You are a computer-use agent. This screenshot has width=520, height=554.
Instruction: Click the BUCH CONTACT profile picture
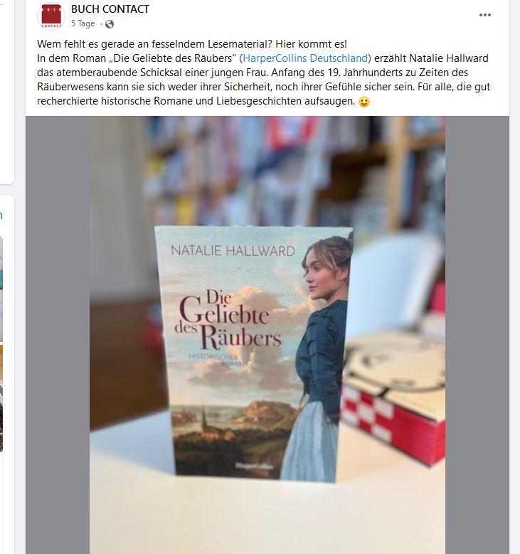click(x=51, y=16)
